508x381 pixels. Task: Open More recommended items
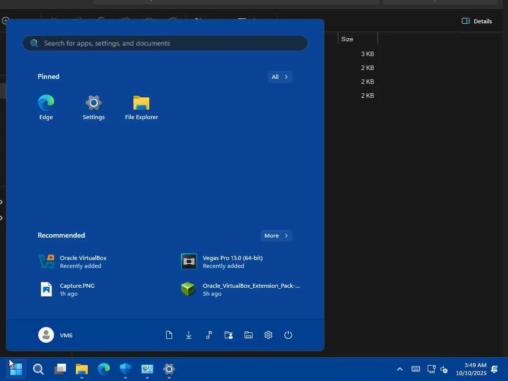[x=276, y=236]
